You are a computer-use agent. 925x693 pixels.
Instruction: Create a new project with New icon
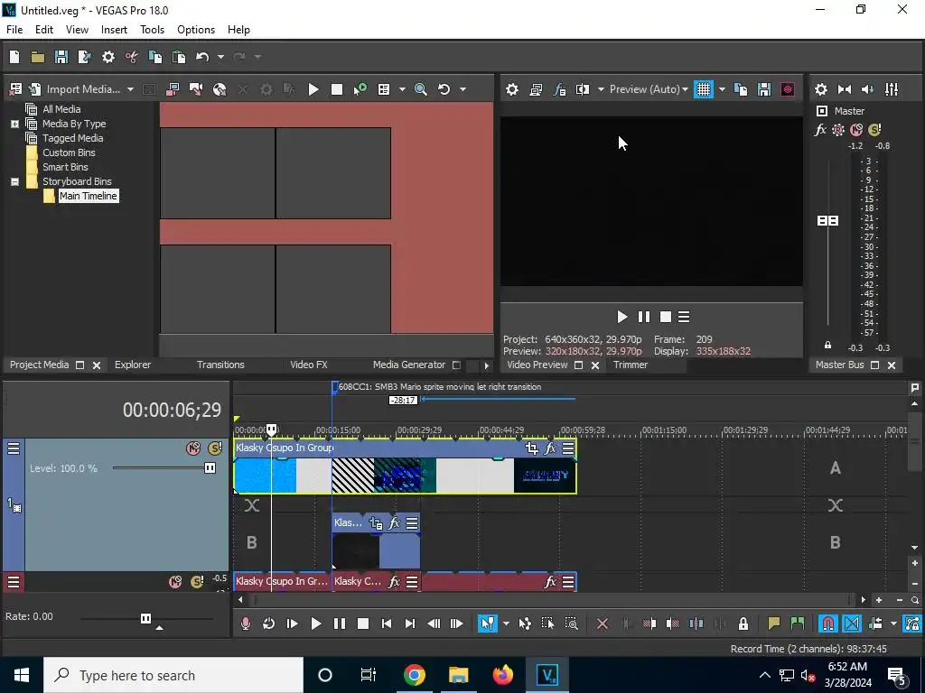(14, 57)
